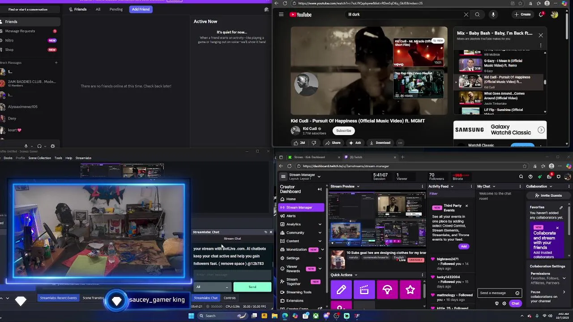Dismiss Third Party Events card
Viewport: 573px width, 322px height.
click(466, 206)
